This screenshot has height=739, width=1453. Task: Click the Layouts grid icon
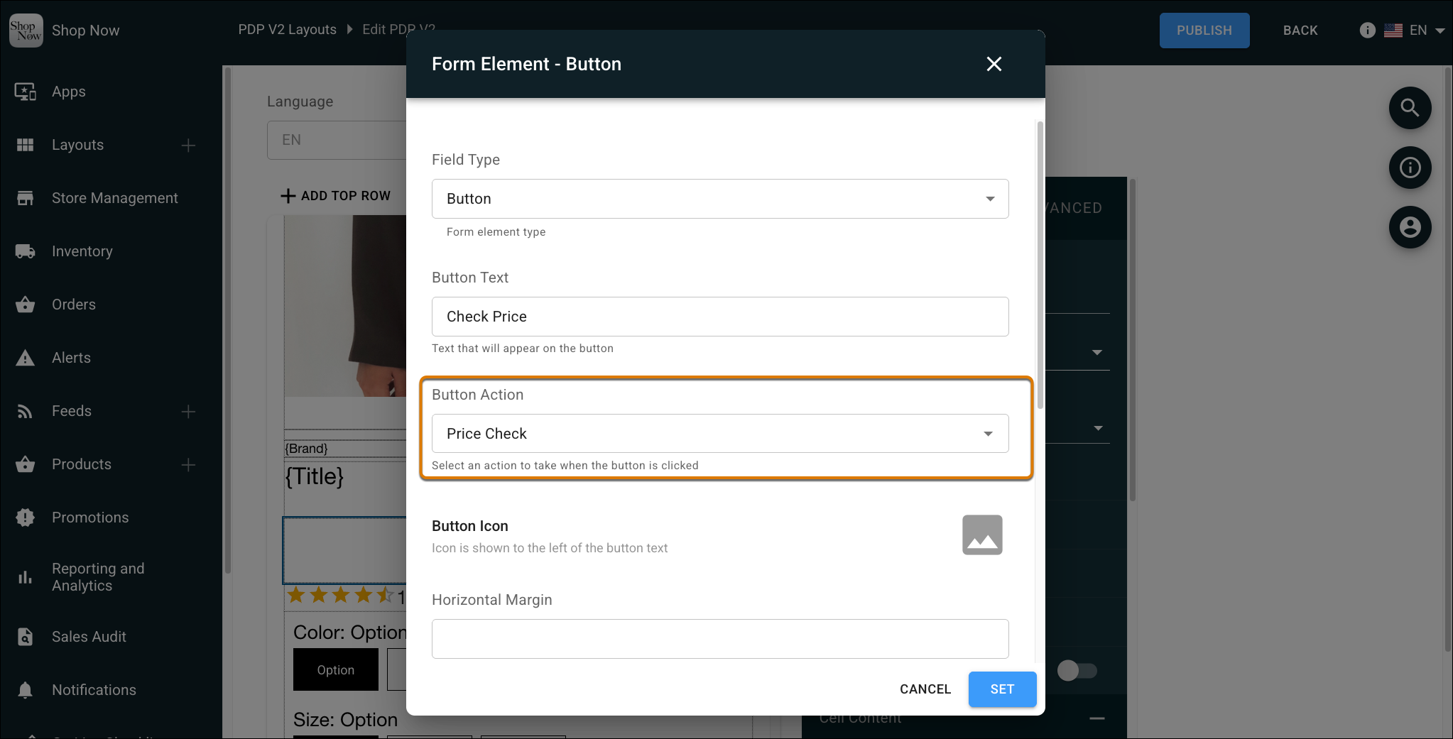click(x=26, y=145)
